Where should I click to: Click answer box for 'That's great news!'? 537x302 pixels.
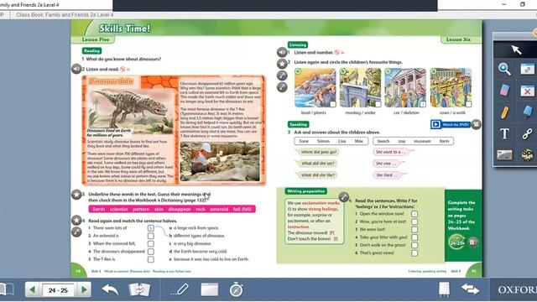coord(414,253)
